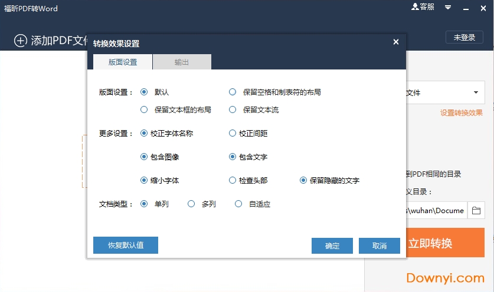Toggle 校正字体名称 option
The height and width of the screenshot is (292, 494).
144,133
